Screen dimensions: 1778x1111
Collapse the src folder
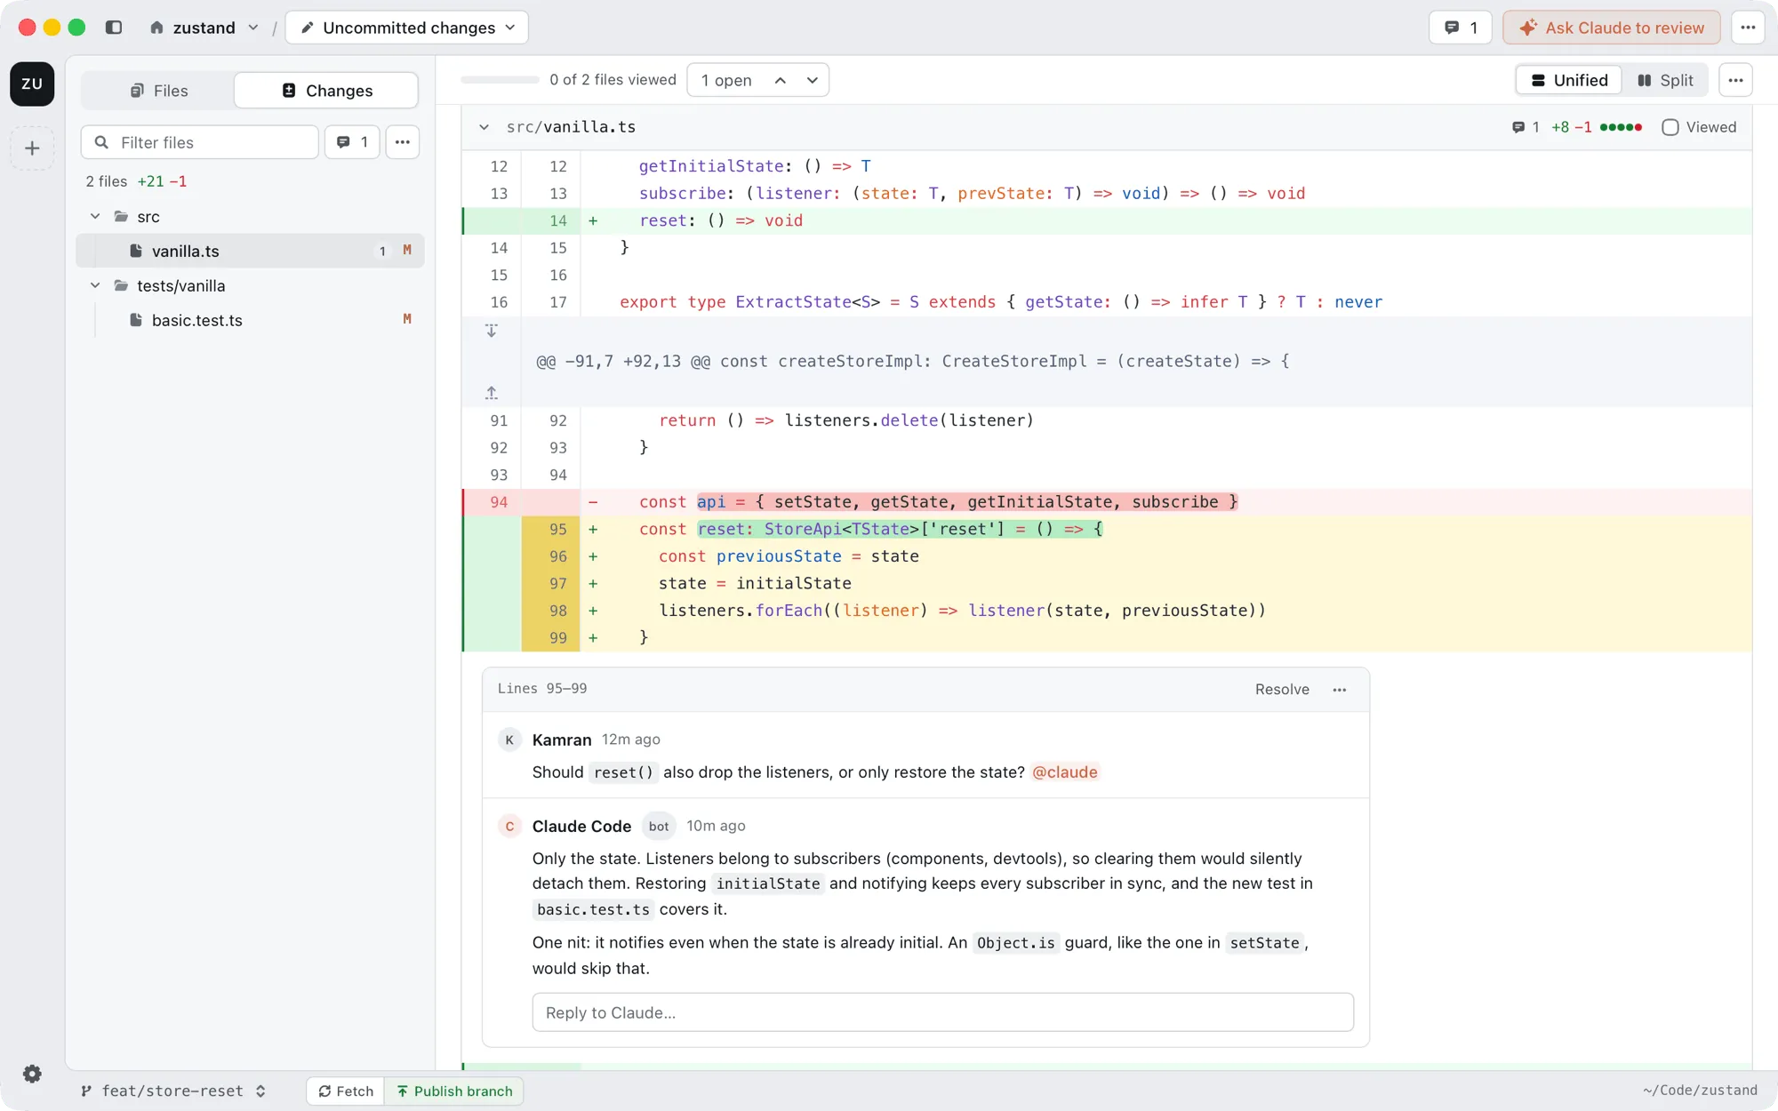click(95, 217)
